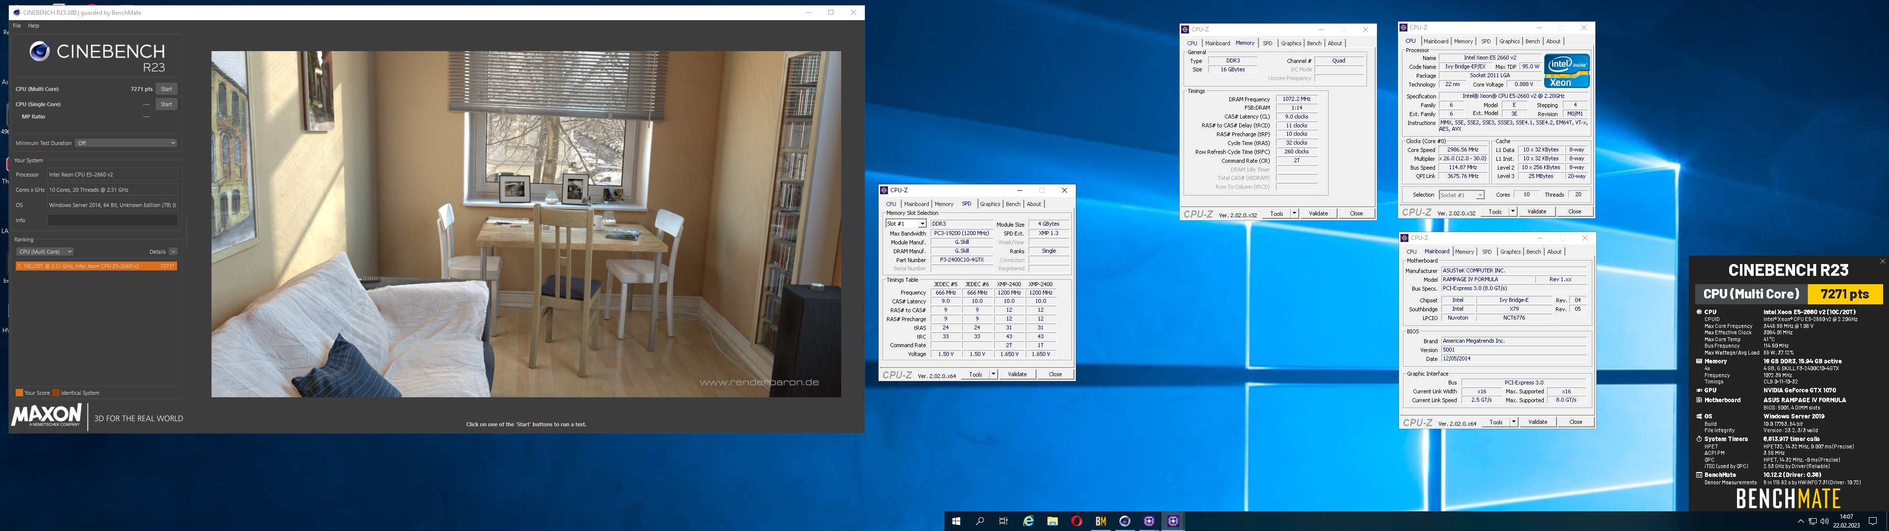
Task: Expand Tools arrow in CPU-Z SPD window
Action: point(994,374)
